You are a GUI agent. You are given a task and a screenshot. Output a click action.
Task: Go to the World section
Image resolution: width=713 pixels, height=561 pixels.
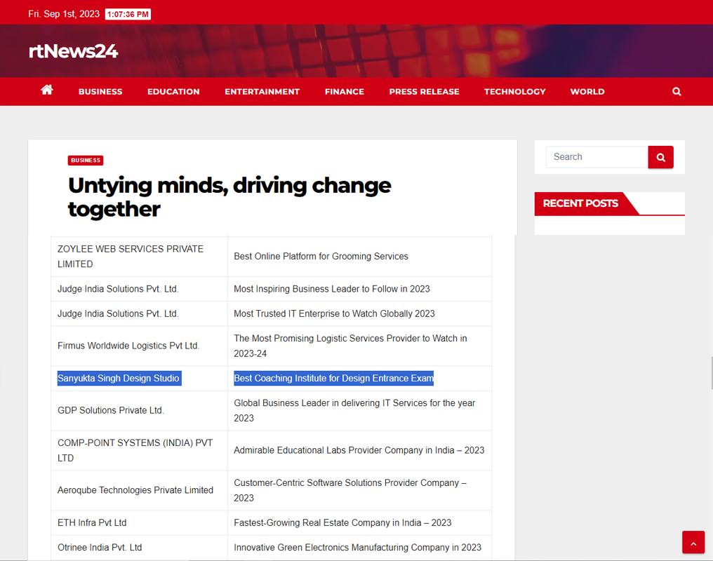tap(587, 92)
